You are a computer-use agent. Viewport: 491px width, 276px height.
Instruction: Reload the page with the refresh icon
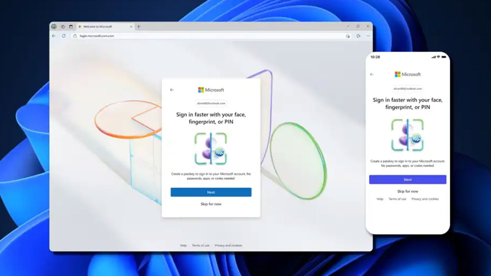point(64,36)
